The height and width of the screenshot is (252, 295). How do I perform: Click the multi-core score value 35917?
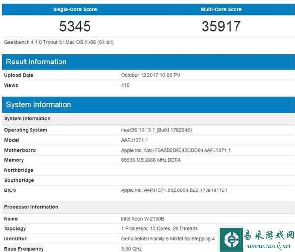point(221,26)
